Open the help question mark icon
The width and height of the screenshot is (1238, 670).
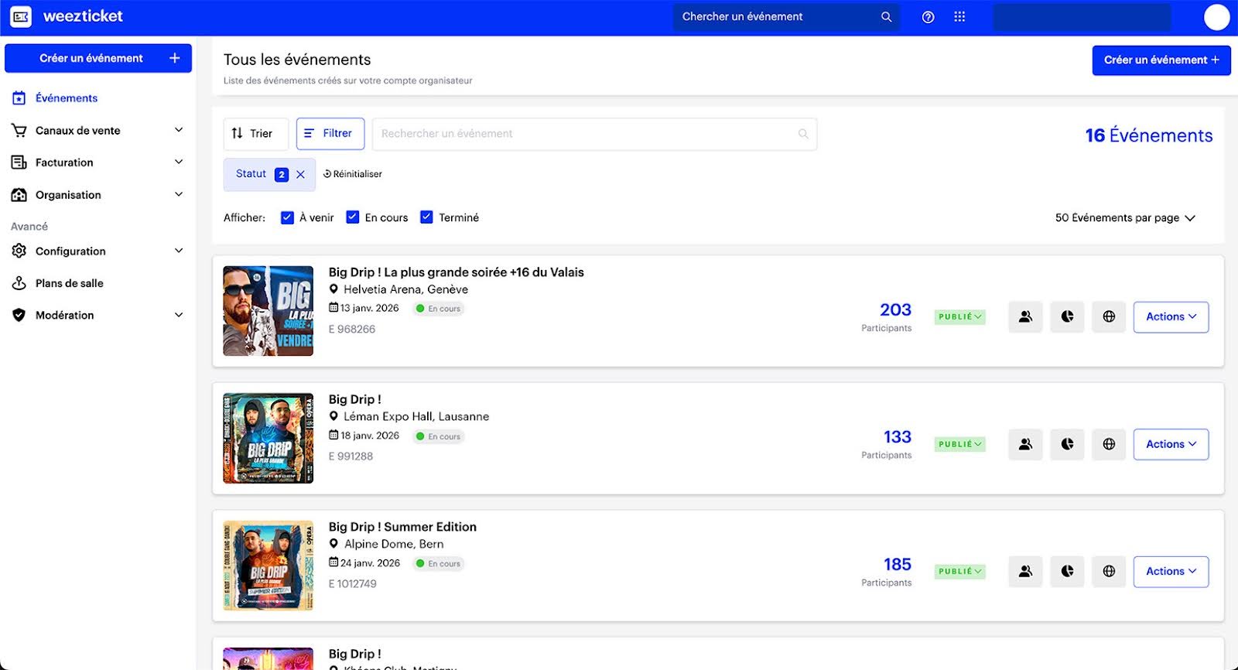[x=928, y=17]
